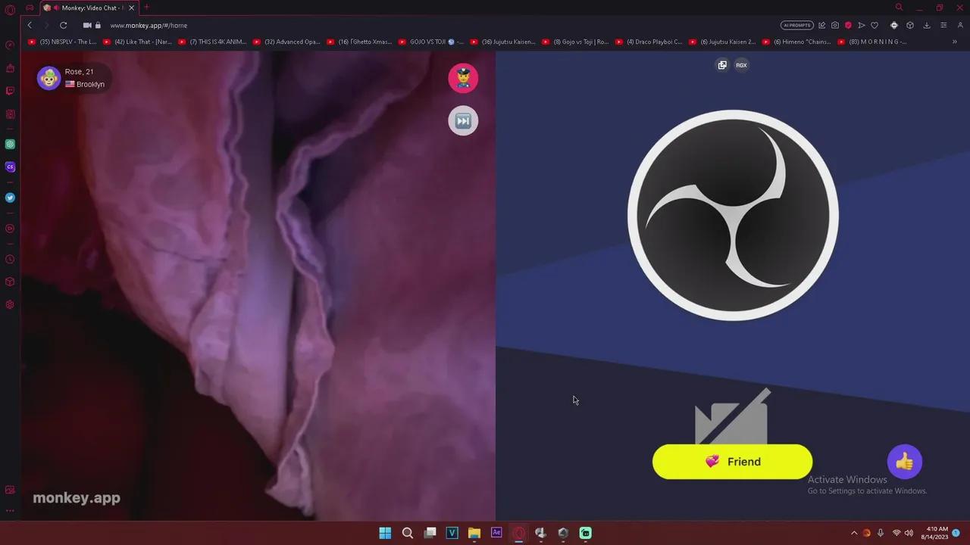Click the Opera GX menu logo
Image resolution: width=970 pixels, height=545 pixels.
(10, 10)
